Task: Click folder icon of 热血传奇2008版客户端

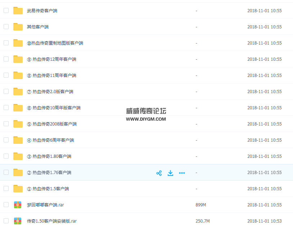Action: click(x=18, y=124)
